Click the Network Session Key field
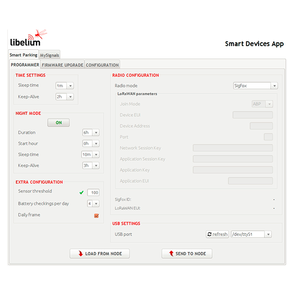 233,148
